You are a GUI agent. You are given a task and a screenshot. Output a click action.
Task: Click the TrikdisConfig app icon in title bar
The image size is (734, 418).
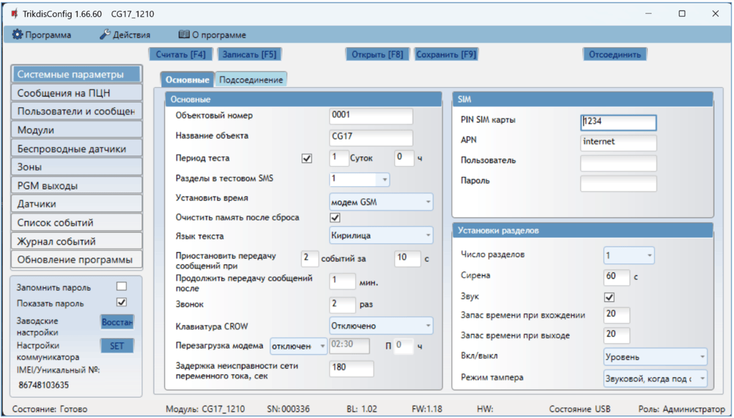point(14,13)
